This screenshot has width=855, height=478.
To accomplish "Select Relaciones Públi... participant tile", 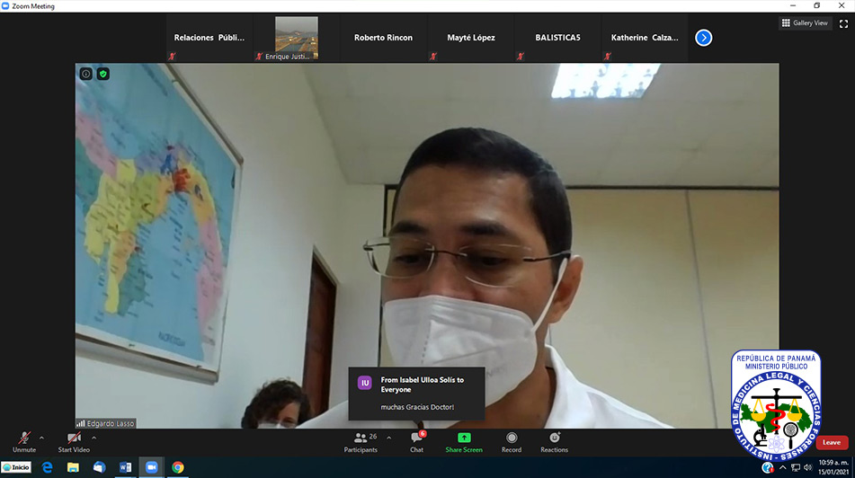I will click(x=209, y=38).
